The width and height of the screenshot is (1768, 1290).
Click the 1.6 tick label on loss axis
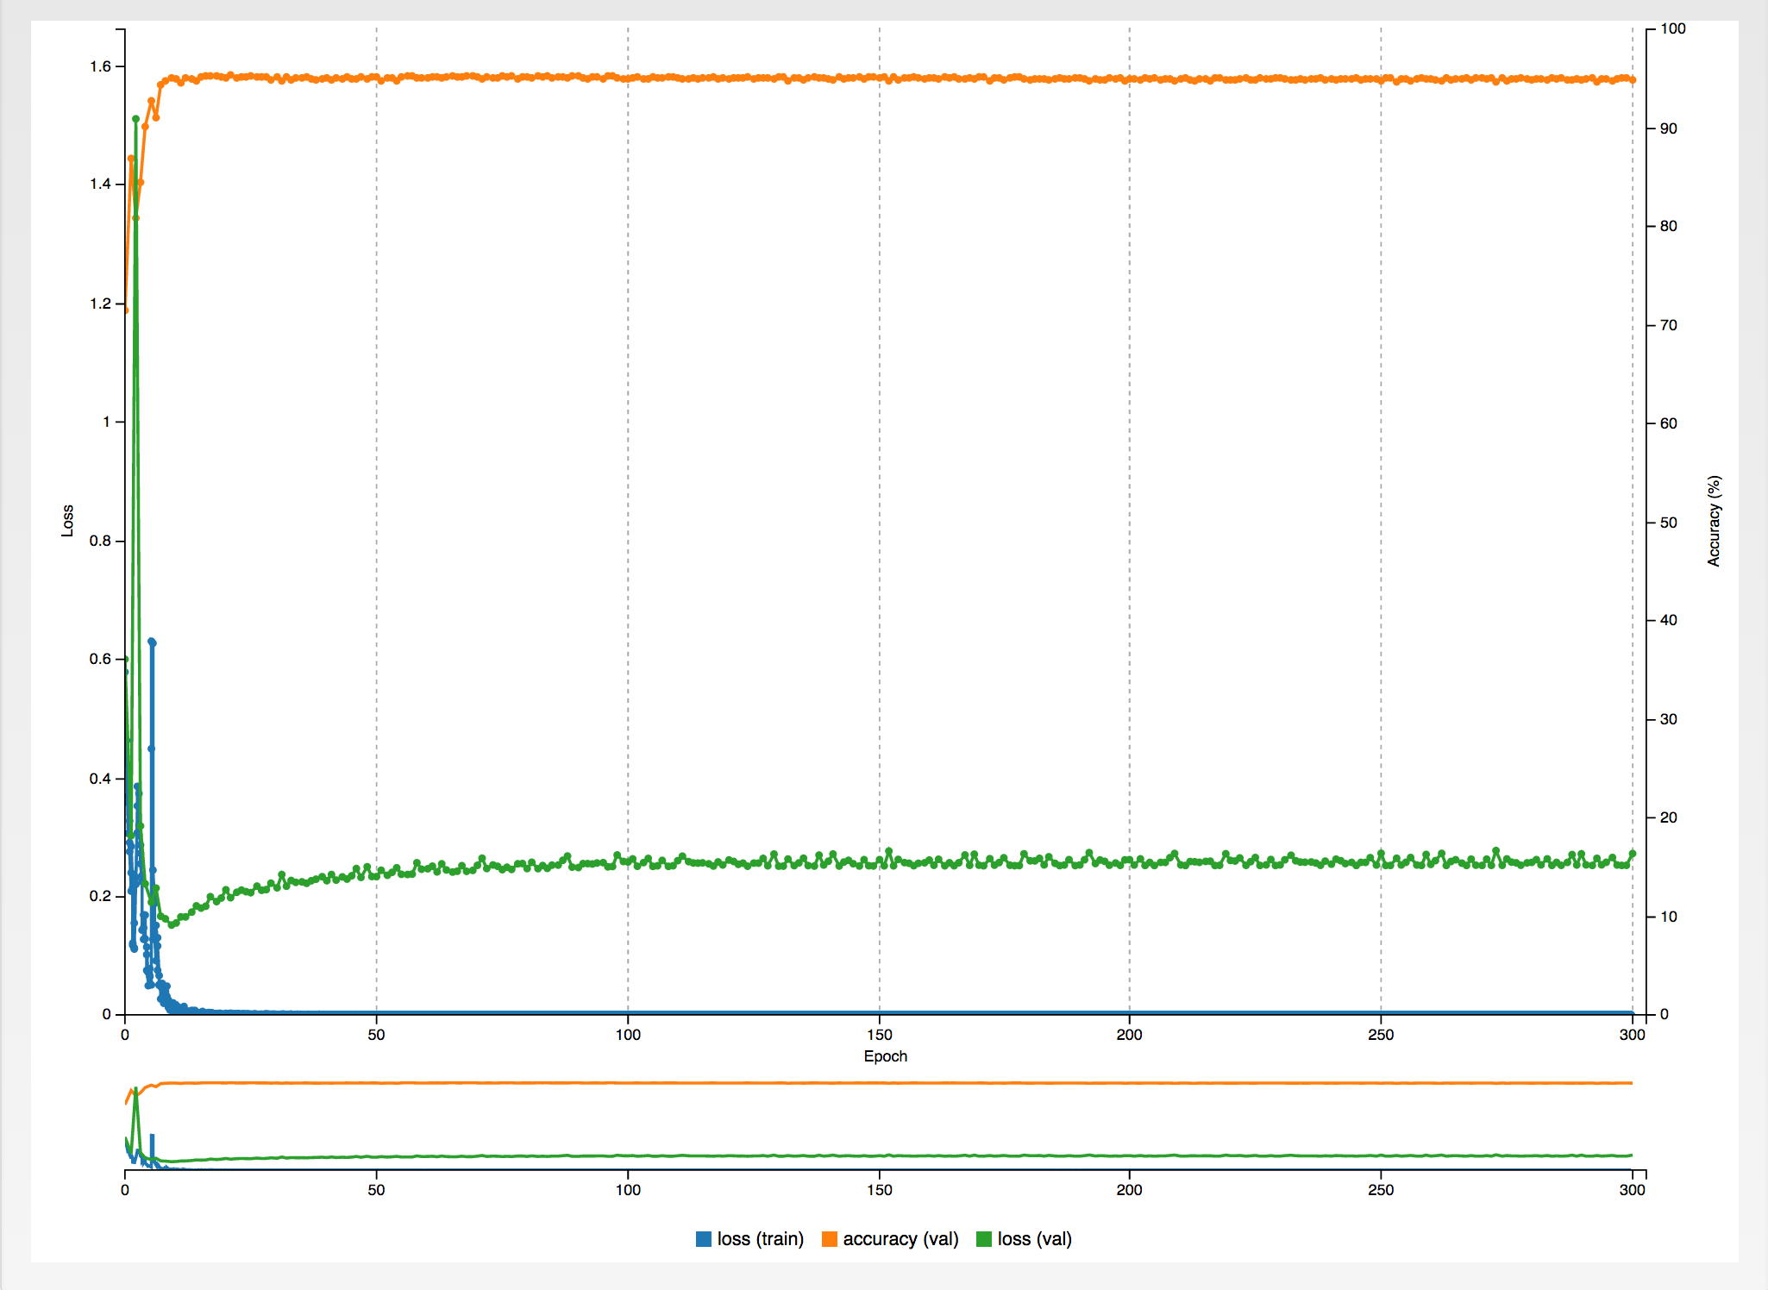point(100,66)
